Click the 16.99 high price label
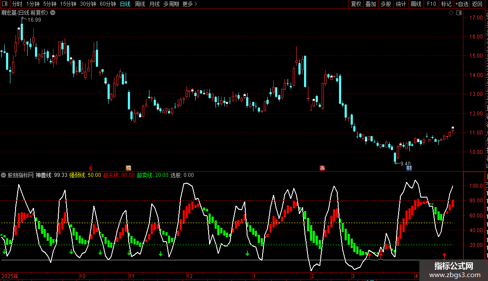 [x=34, y=19]
